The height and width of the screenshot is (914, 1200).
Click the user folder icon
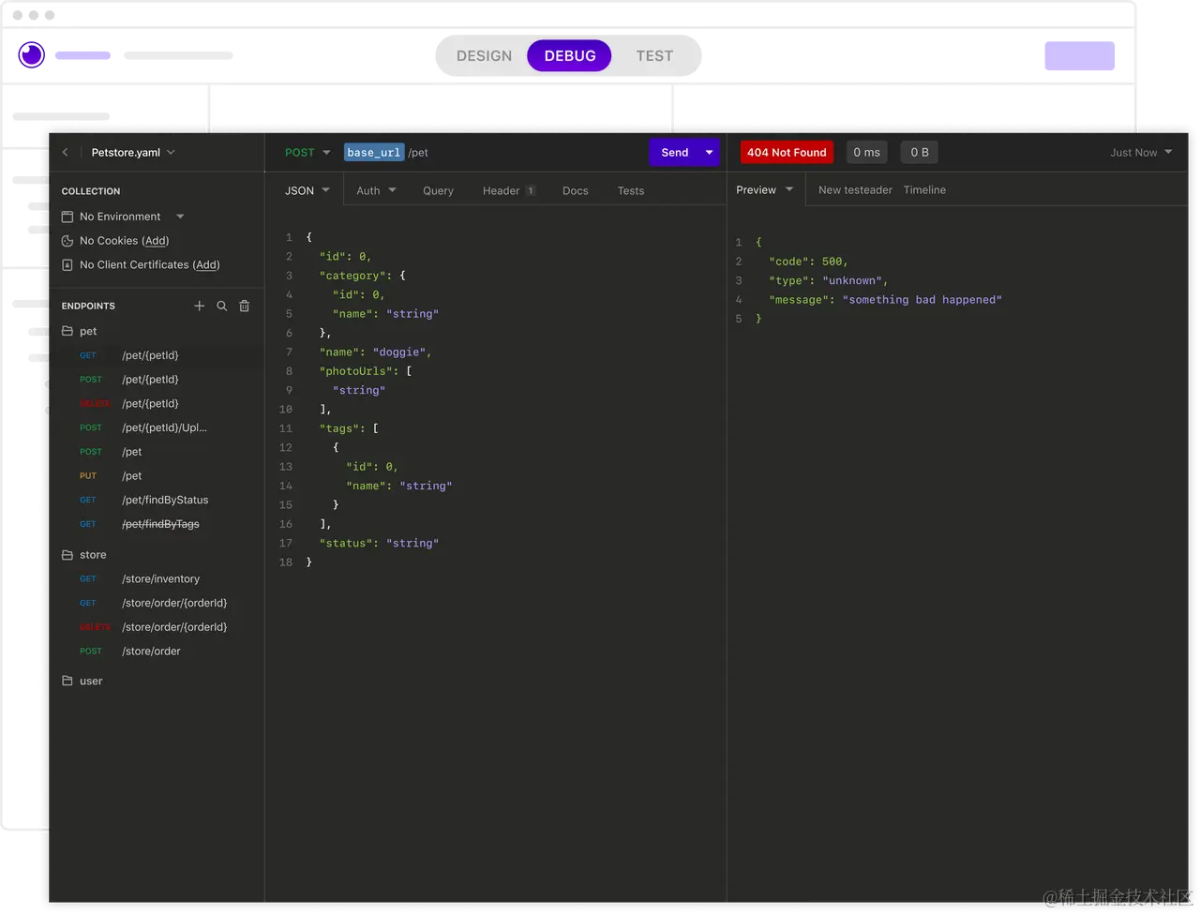click(x=67, y=681)
